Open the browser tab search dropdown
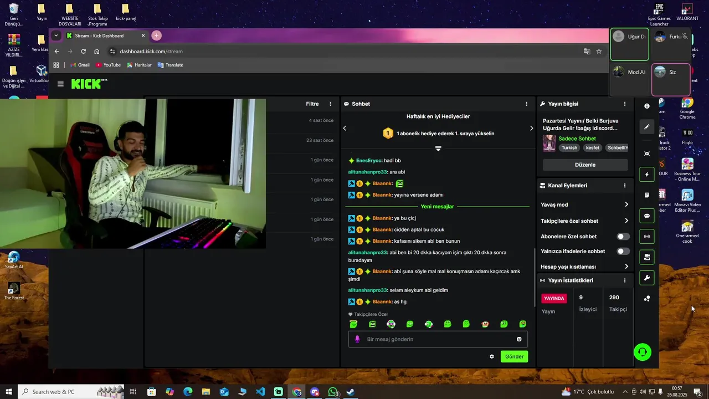Screen dimensions: 709x399 56,35
